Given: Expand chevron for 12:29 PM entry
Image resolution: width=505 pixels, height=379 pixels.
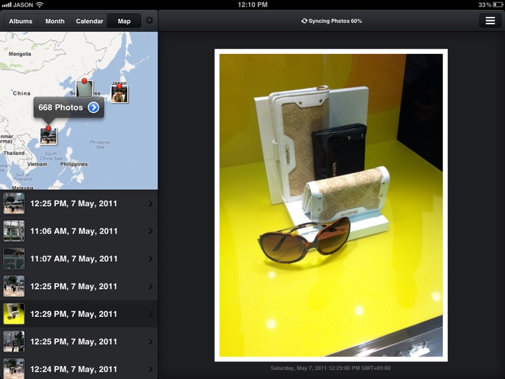Looking at the screenshot, I should coord(151,314).
